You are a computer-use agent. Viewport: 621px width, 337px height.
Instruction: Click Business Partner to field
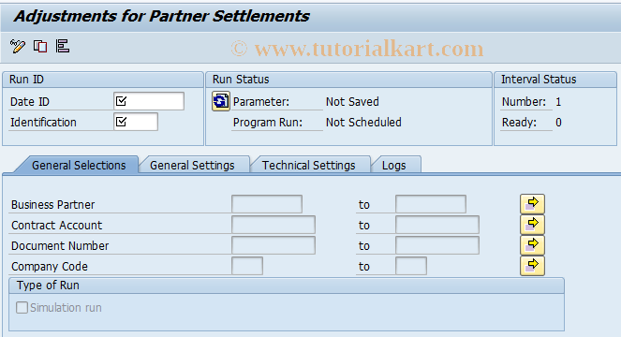(431, 204)
